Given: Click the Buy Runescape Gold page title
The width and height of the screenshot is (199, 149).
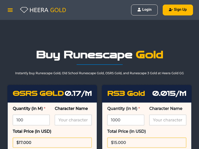Looking at the screenshot, I should [99, 55].
